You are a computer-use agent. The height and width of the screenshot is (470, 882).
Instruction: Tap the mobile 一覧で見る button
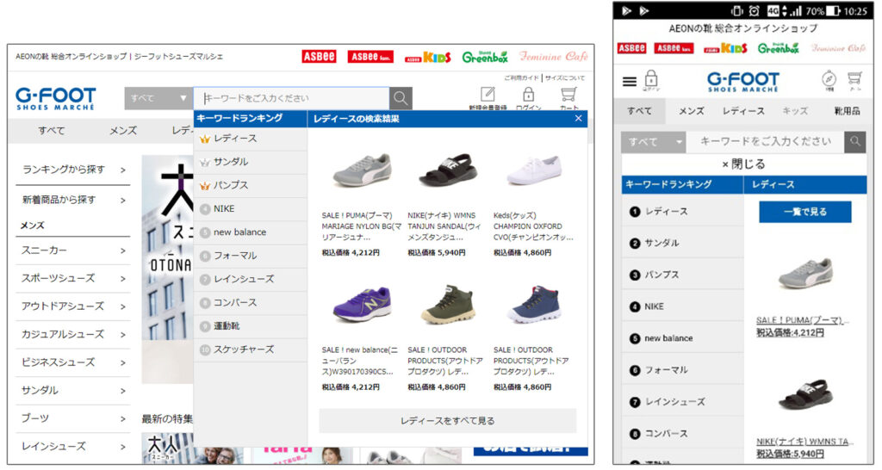(805, 212)
